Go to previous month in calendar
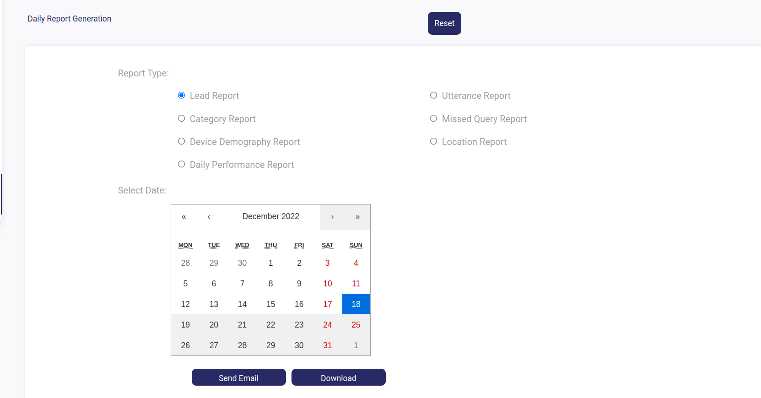Image resolution: width=761 pixels, height=398 pixels. (209, 217)
